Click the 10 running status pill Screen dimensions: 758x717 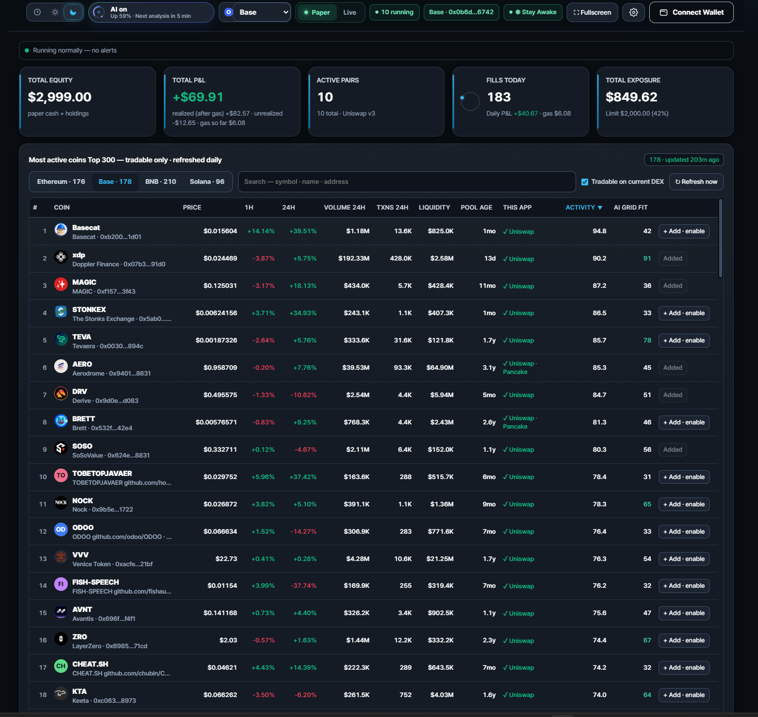coord(394,12)
